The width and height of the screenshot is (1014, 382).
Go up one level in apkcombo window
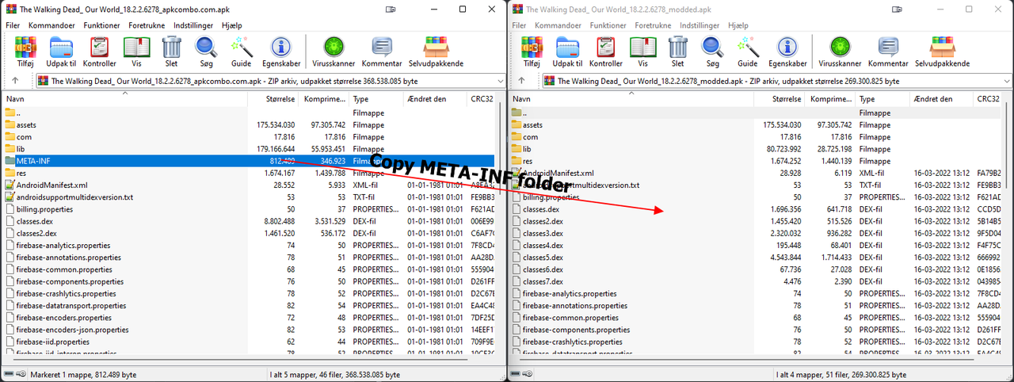[15, 81]
